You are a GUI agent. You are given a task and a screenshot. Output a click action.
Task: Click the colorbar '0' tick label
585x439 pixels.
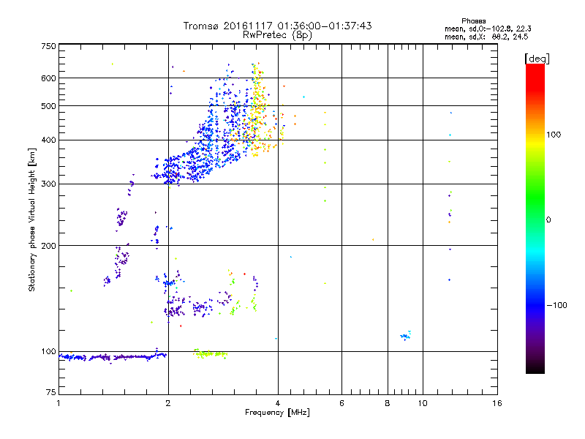click(548, 220)
